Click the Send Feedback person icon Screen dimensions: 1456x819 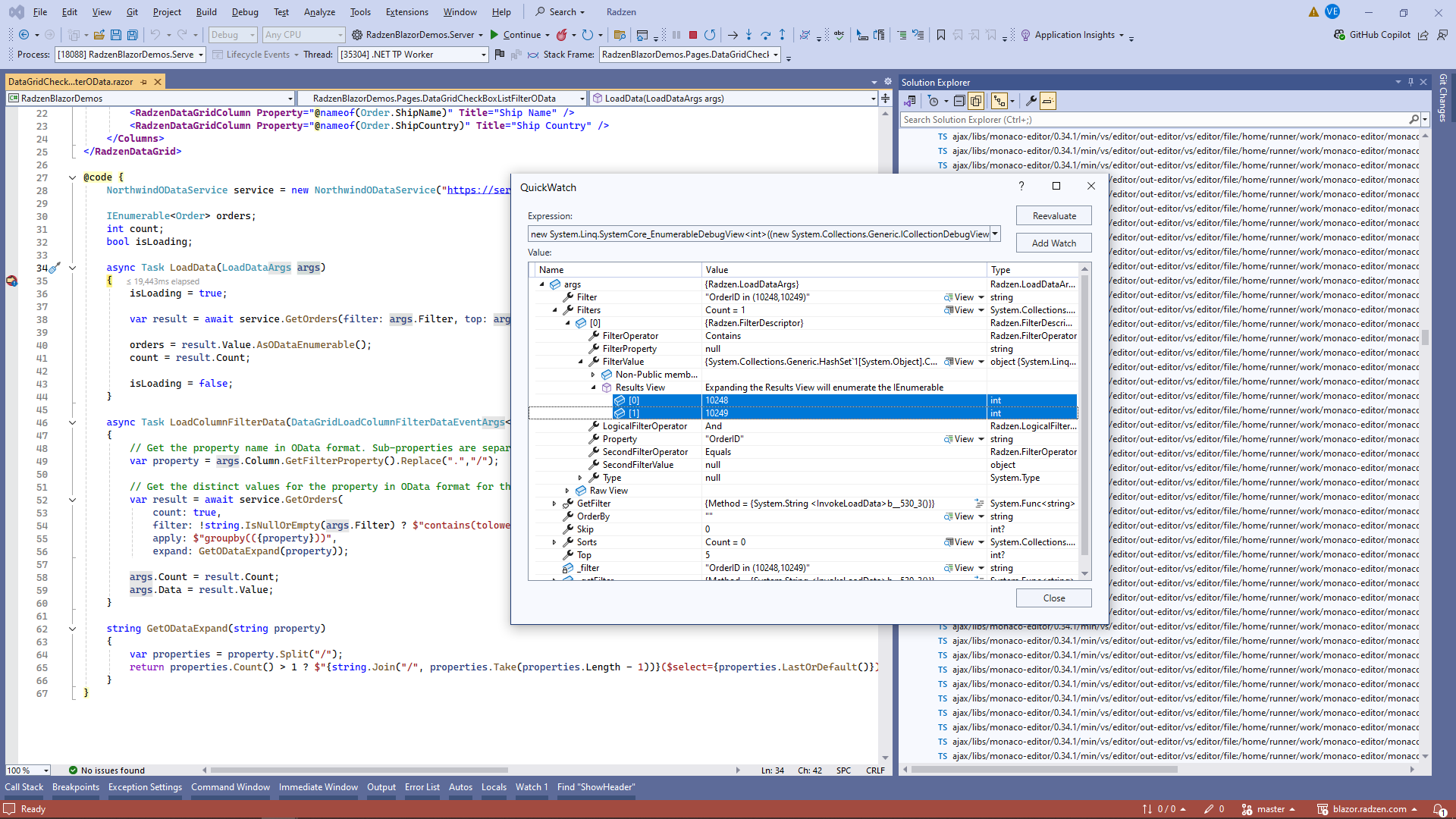[x=1442, y=35]
